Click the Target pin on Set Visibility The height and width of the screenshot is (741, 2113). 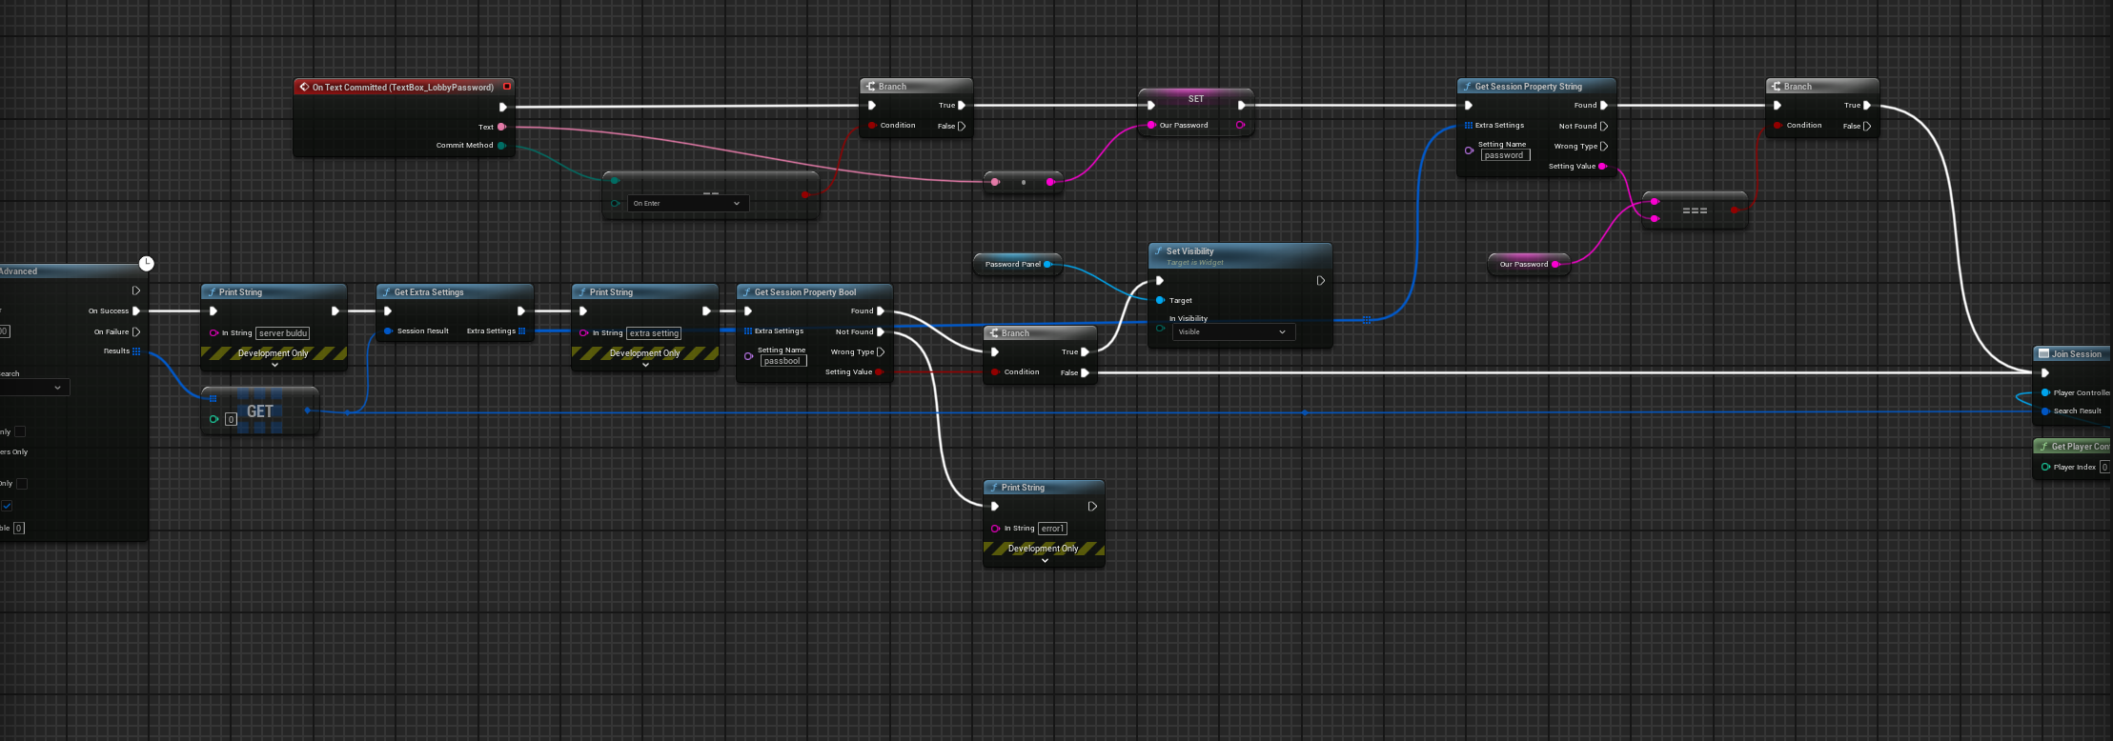(1160, 300)
